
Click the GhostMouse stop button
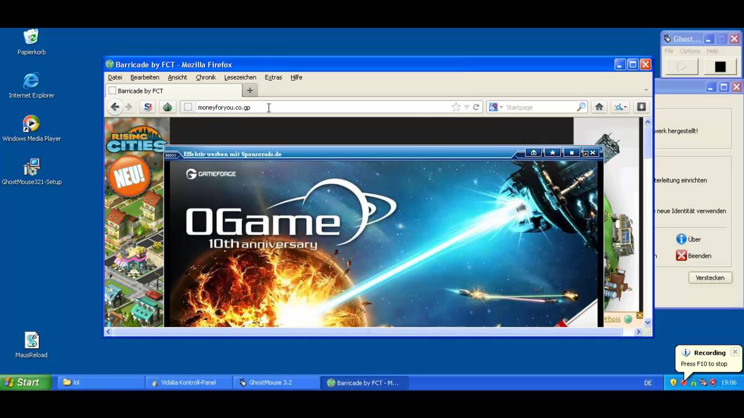pos(720,67)
